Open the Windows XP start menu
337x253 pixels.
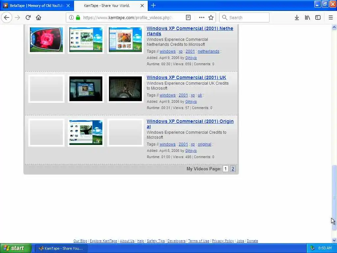pos(15,248)
